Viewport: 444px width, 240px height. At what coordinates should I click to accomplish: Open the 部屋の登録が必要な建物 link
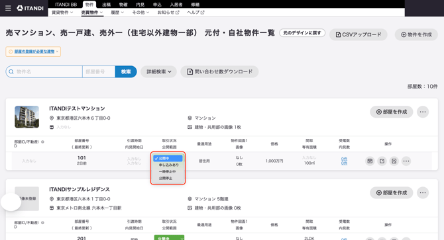[x=34, y=52]
